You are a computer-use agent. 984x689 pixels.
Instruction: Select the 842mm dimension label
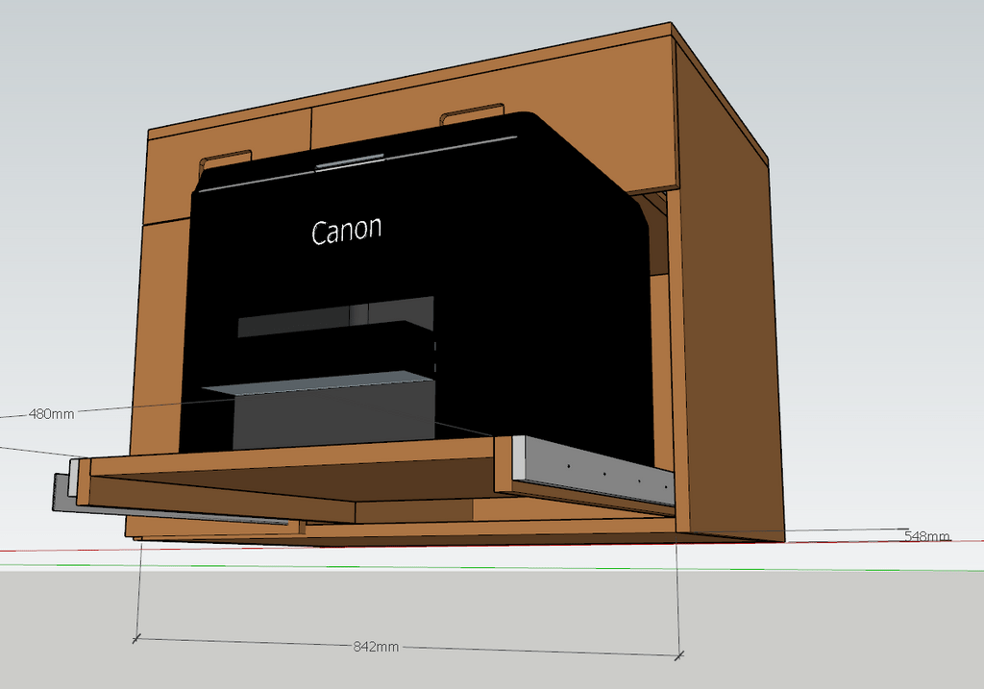point(376,647)
